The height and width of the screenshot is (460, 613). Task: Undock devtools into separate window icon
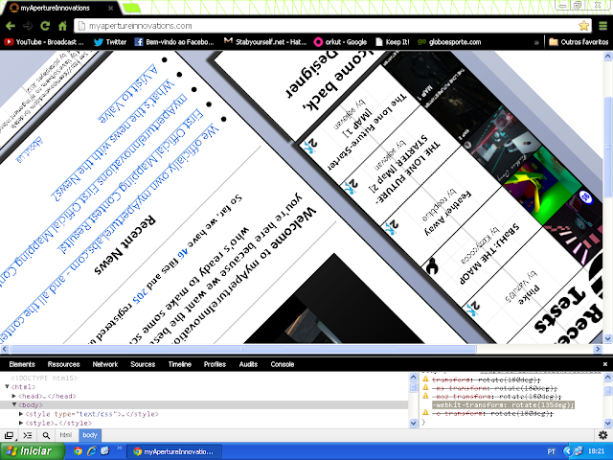point(9,435)
